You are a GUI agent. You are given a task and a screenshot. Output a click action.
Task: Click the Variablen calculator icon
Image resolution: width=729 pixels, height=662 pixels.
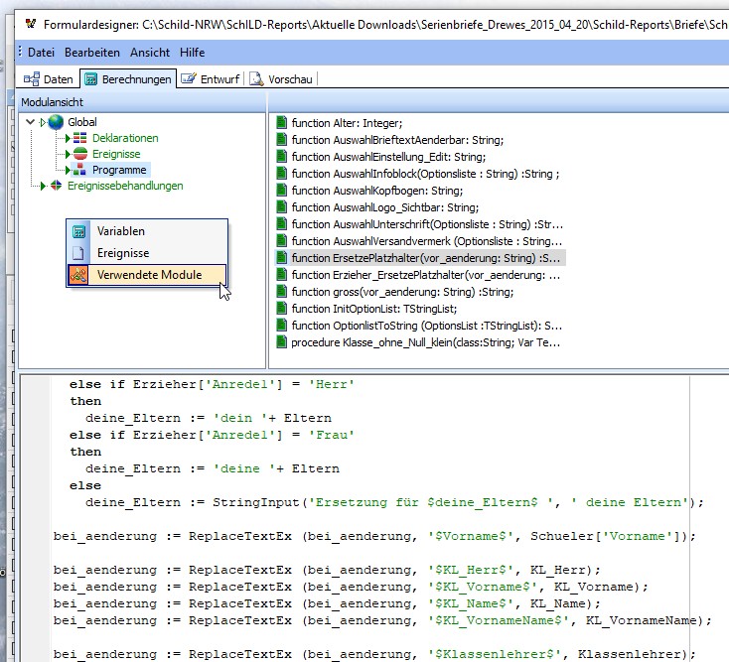tap(79, 231)
